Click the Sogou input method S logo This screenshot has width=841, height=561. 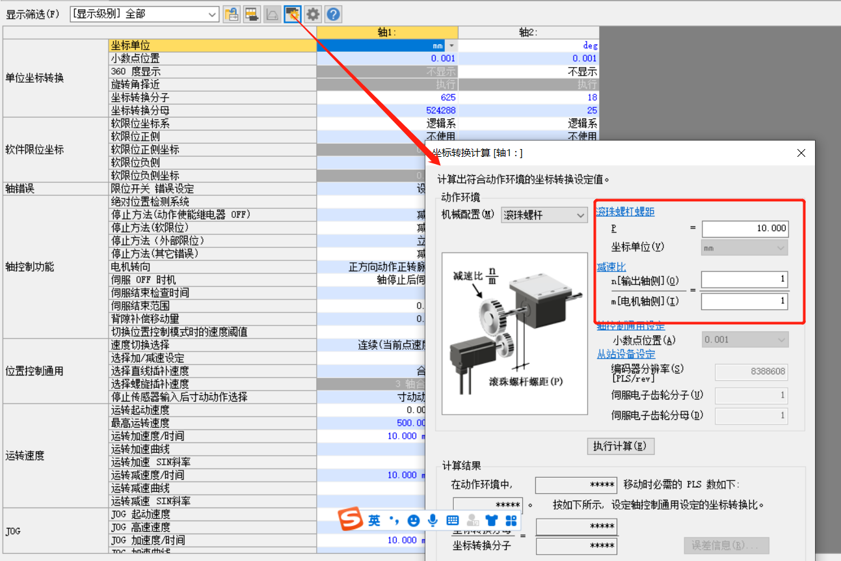pos(352,520)
